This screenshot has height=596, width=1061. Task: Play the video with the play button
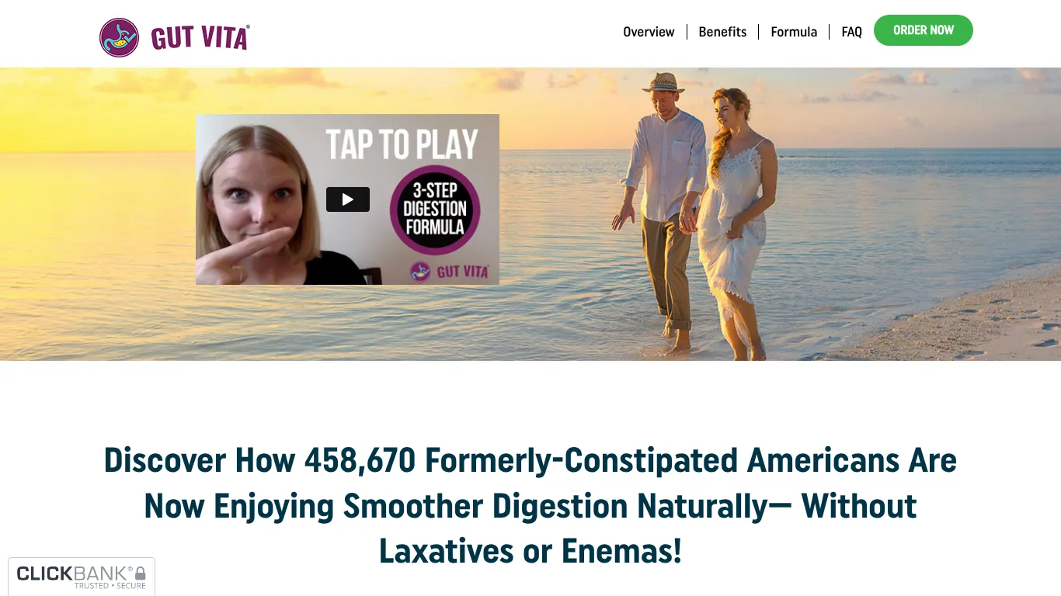[348, 199]
